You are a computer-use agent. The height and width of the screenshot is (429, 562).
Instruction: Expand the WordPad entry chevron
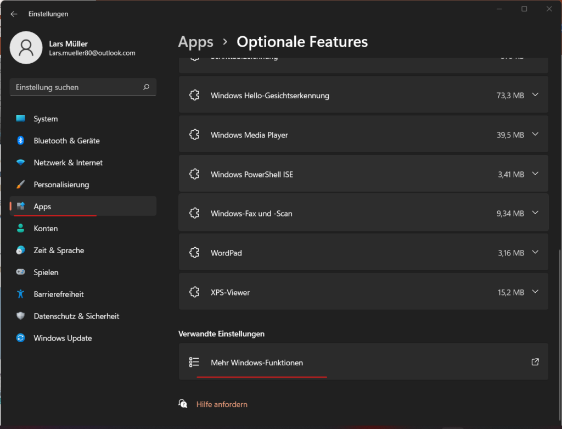click(535, 252)
